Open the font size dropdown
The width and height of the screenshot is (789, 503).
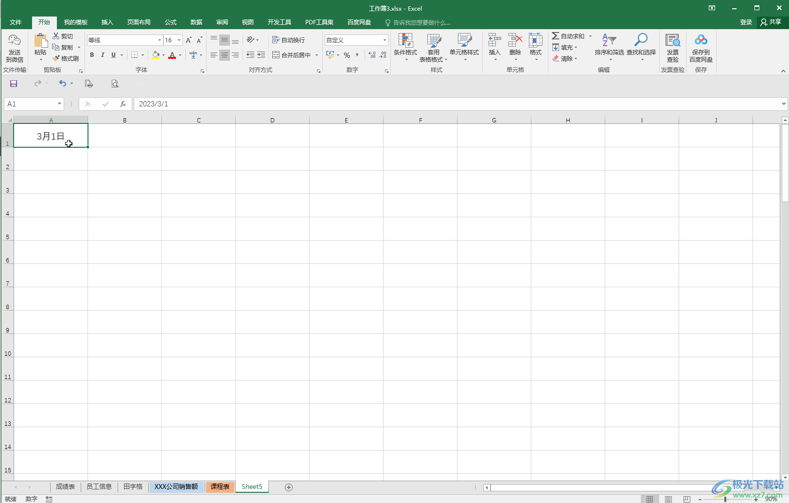tap(179, 40)
